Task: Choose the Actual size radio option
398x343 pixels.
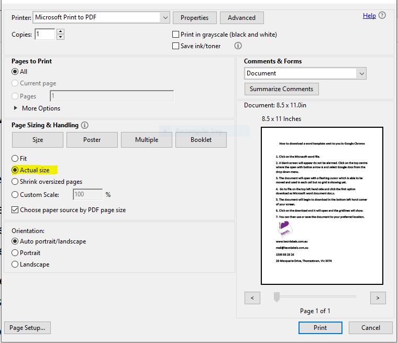Action: click(x=15, y=170)
